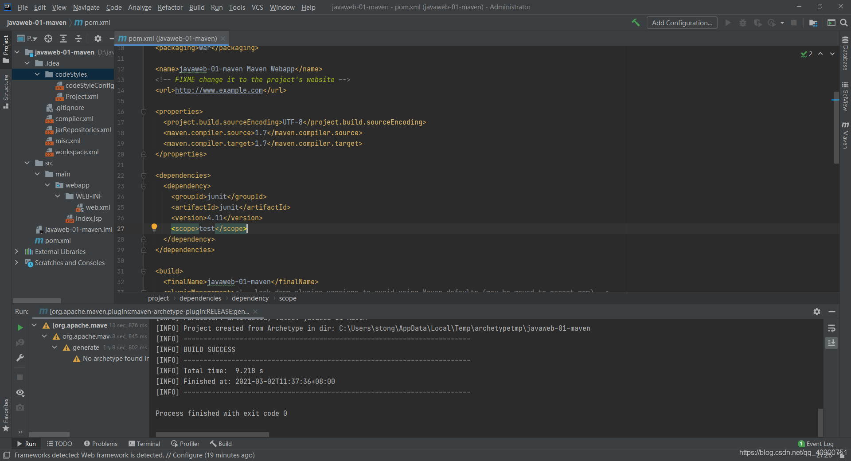Click Expand All in project panel
The width and height of the screenshot is (851, 461).
[63, 39]
